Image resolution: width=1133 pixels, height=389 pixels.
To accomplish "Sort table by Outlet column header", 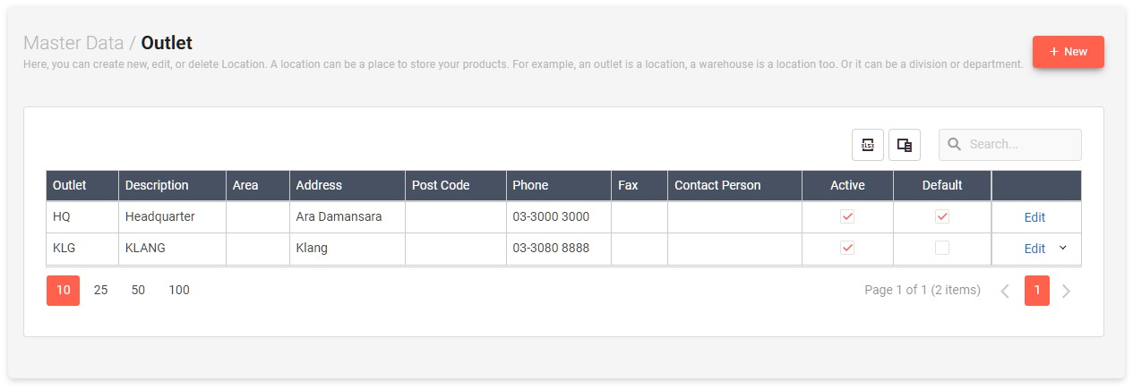I will click(x=70, y=185).
